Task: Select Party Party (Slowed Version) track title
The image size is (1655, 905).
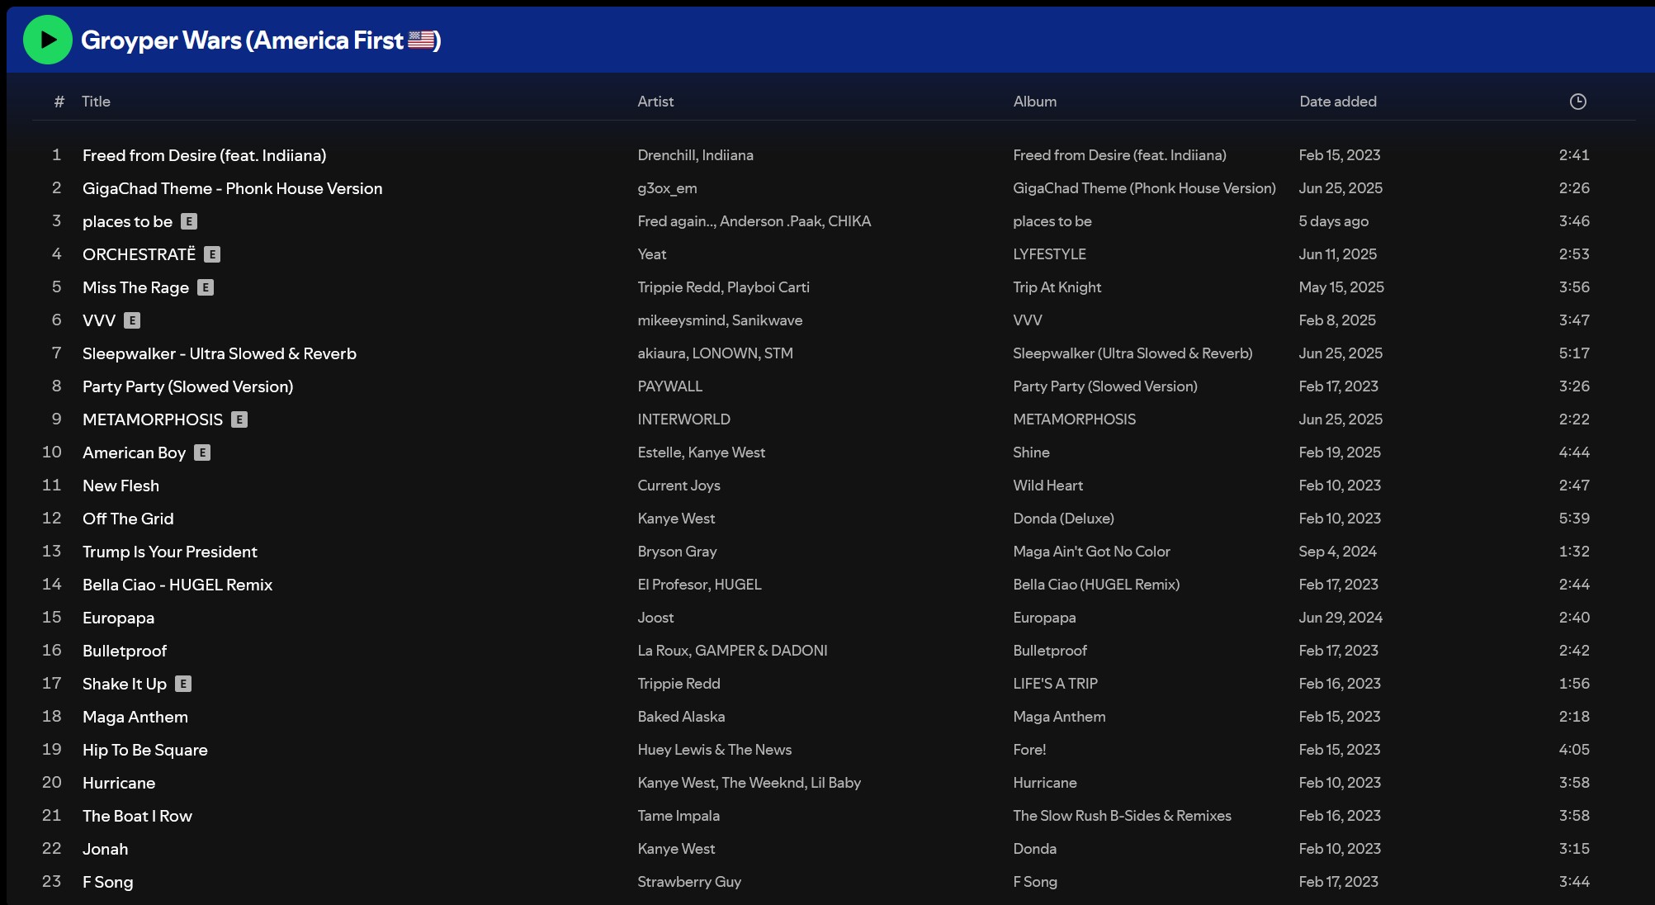Action: tap(187, 386)
